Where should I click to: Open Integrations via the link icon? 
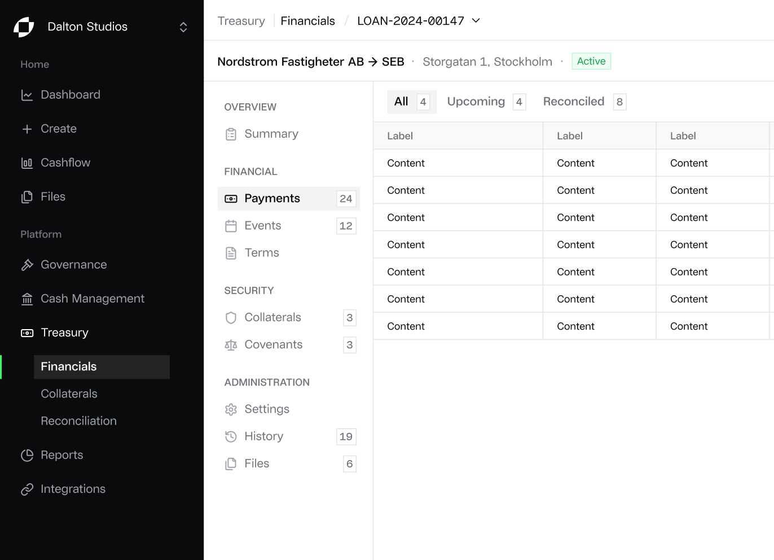[x=27, y=489]
